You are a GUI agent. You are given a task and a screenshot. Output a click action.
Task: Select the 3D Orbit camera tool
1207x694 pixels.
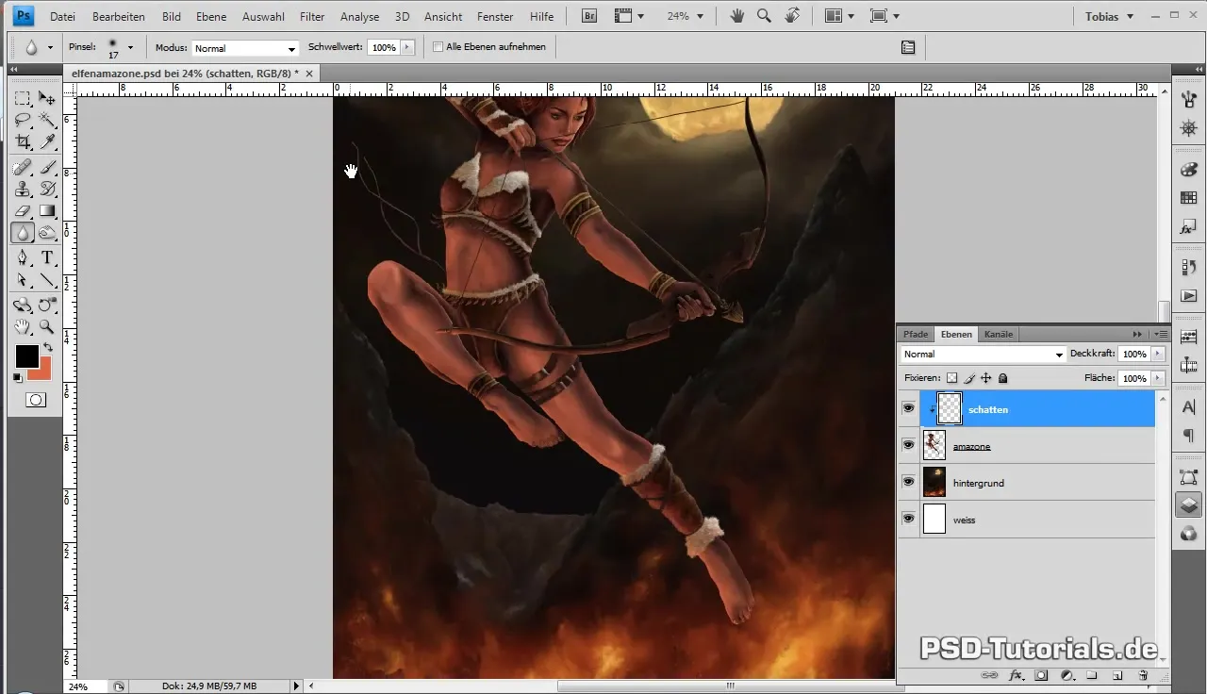[x=47, y=305]
